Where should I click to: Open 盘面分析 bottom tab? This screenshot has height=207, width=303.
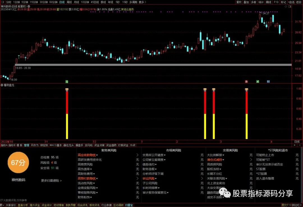23,205
